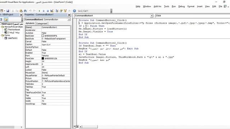Image resolution: width=230 pixels, height=129 pixels.
Task: Open the Object Browser toolbar icon
Action: (x=65, y=11)
